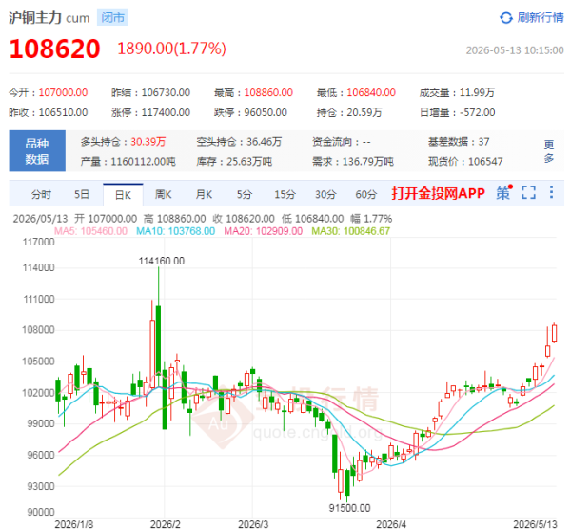
Task: Click the 2026/4 date axis label
Action: 391,524
